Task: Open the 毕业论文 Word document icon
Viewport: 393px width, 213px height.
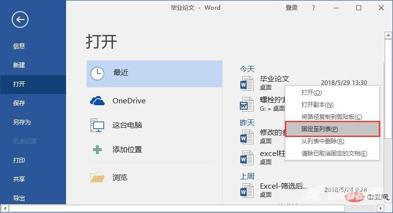Action: (x=247, y=84)
